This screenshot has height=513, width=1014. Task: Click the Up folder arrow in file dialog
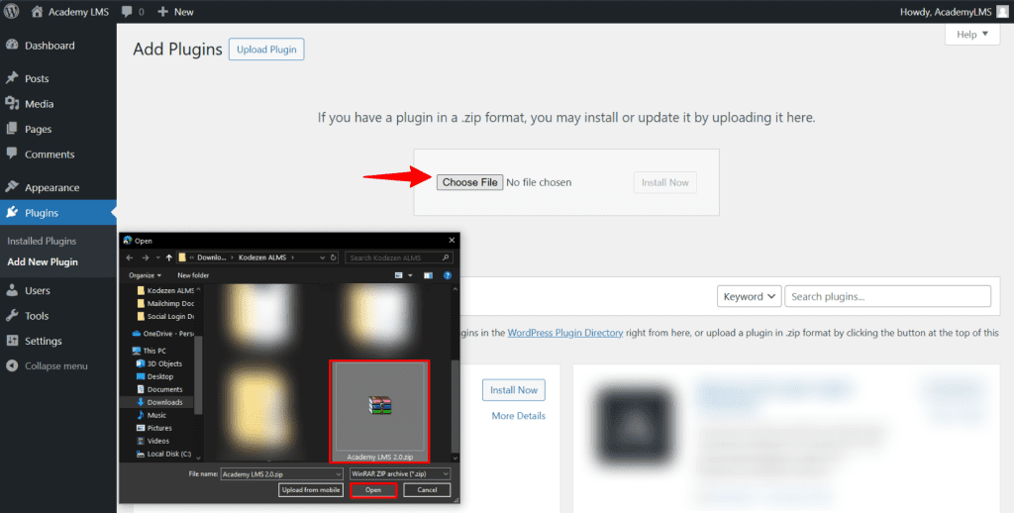click(x=167, y=257)
